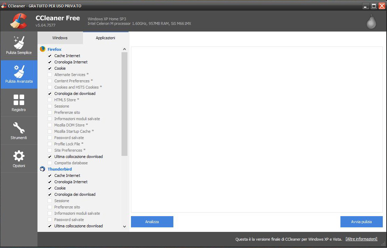Uncheck Thunderbird Cronologia Internet
This screenshot has height=248, width=387.
point(50,182)
